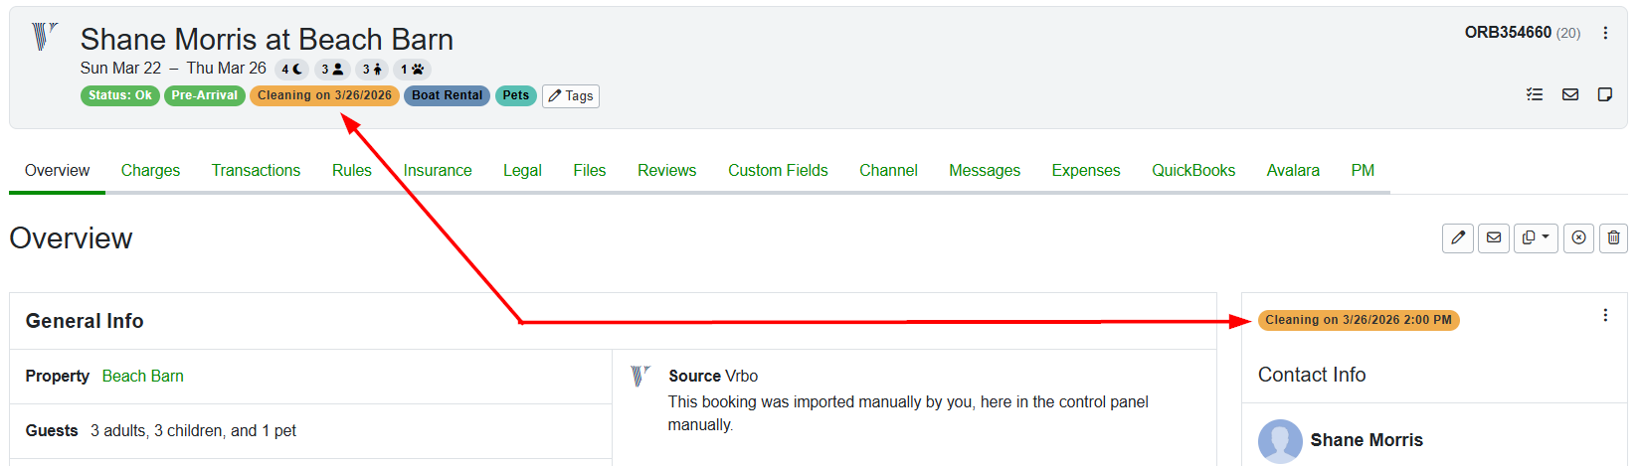Click the Vrbo logo beside booking title
Screen dimensions: 1642x466
point(45,37)
